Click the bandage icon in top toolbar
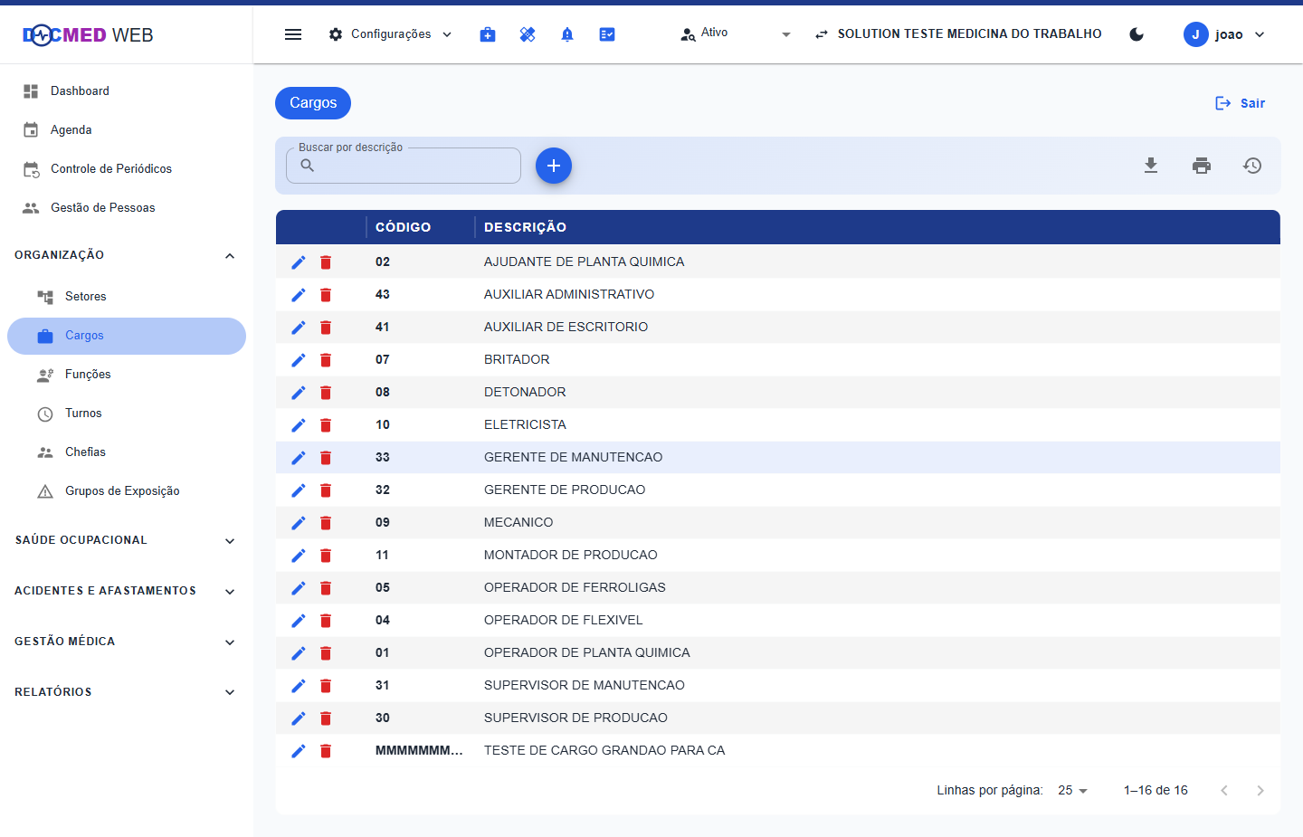 click(528, 34)
